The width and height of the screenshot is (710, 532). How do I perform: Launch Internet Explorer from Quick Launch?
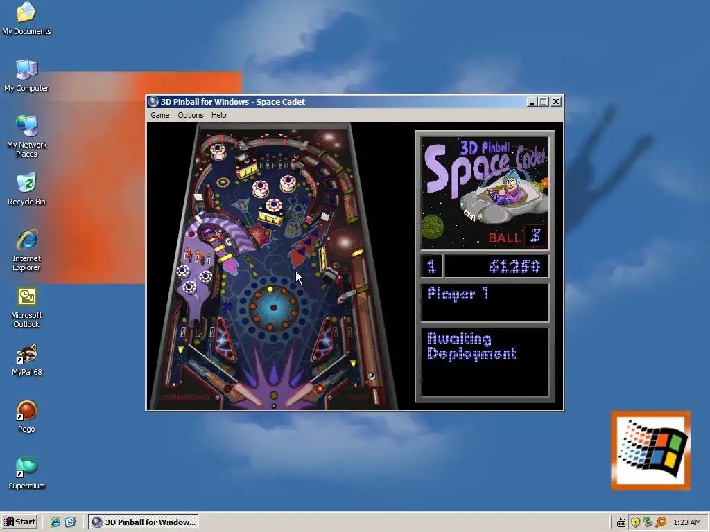(x=55, y=522)
